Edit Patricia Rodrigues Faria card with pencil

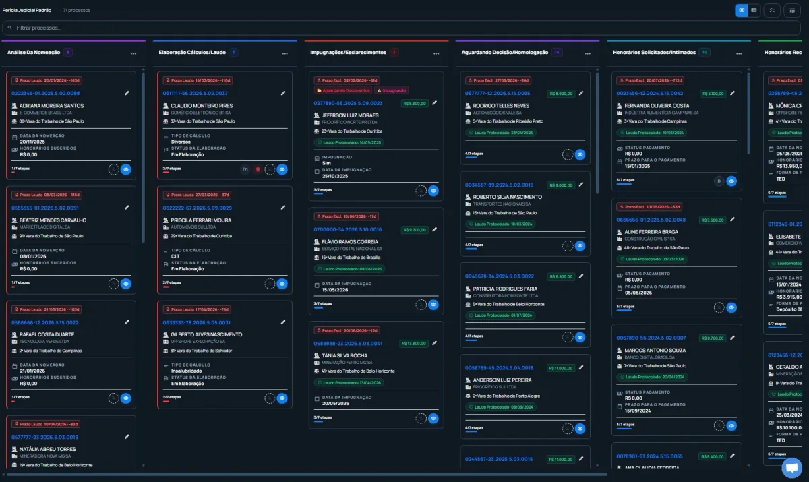point(581,276)
